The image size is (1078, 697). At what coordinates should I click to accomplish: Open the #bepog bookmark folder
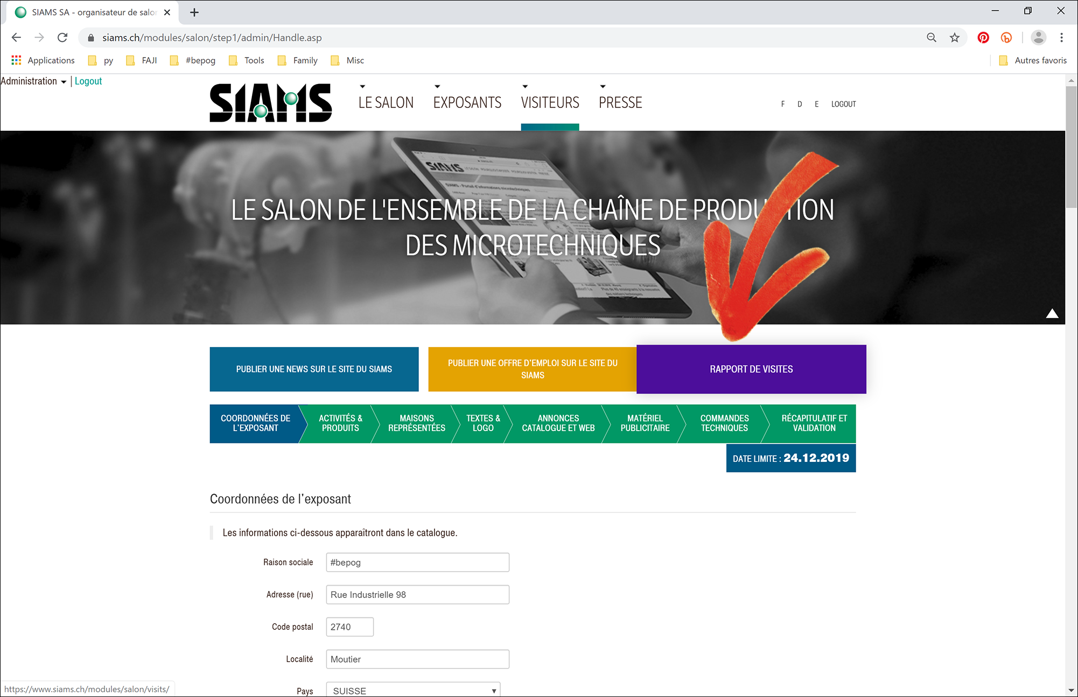pyautogui.click(x=192, y=60)
